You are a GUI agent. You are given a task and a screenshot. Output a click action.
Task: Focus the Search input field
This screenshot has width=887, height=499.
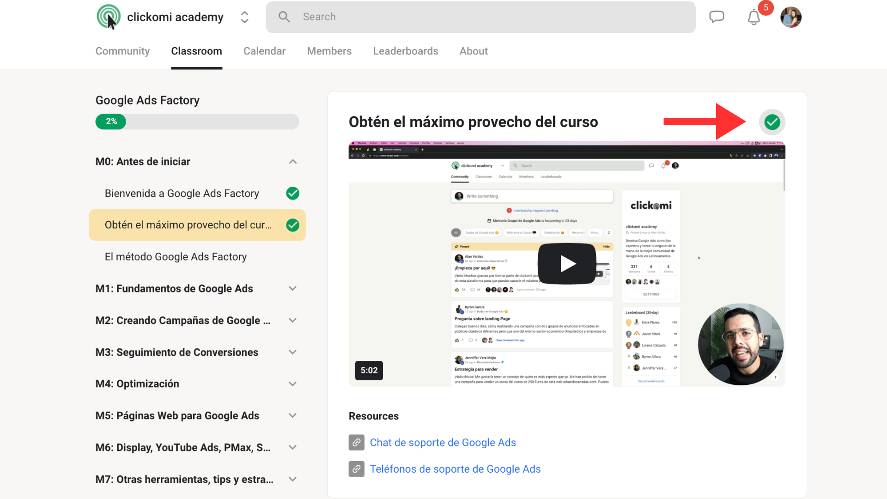coord(480,17)
